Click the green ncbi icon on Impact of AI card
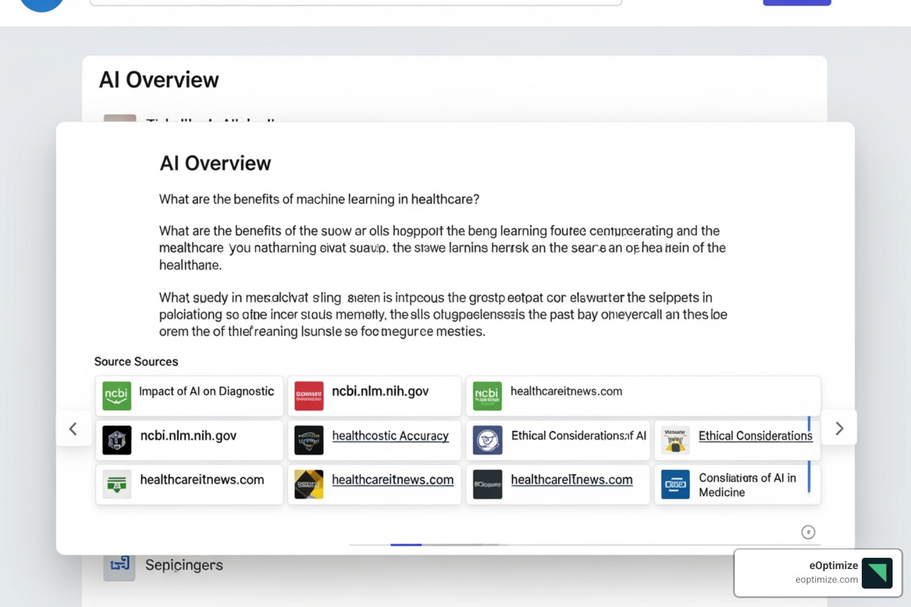 coord(117,396)
